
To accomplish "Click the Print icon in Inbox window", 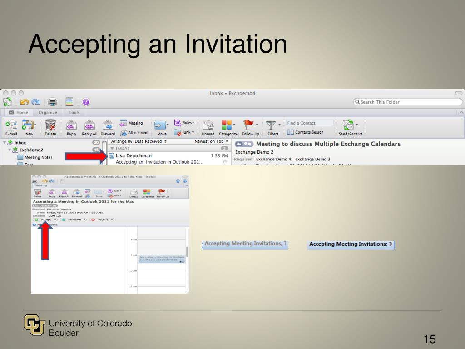I will (x=53, y=102).
